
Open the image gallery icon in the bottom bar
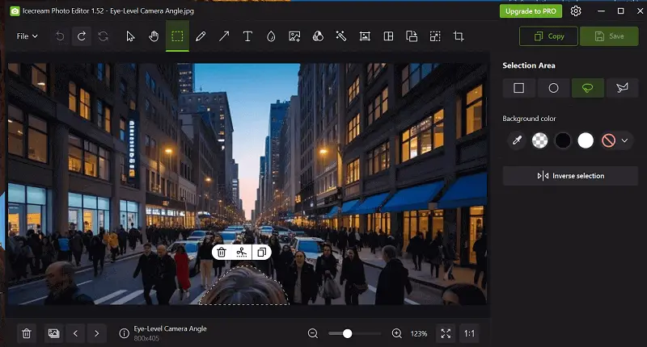[53, 333]
